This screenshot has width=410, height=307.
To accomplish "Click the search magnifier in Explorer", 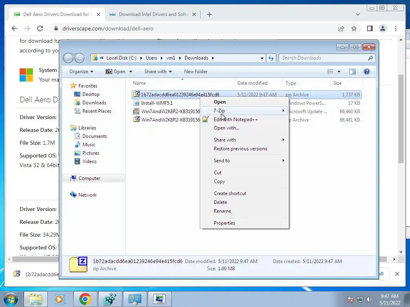I will 370,58.
